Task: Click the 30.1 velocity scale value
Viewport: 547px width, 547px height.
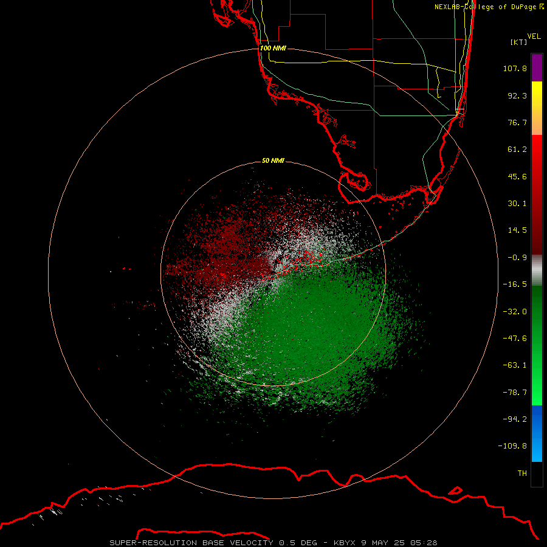Action: [517, 204]
